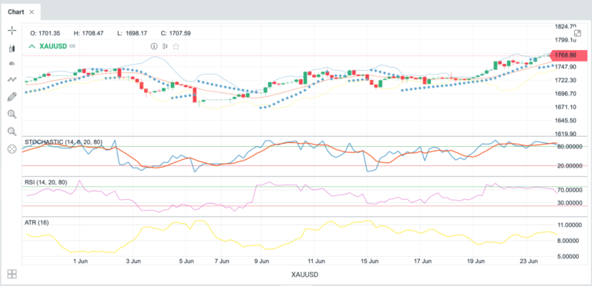
Task: Select the pencil drawing tool
Action: click(x=12, y=97)
